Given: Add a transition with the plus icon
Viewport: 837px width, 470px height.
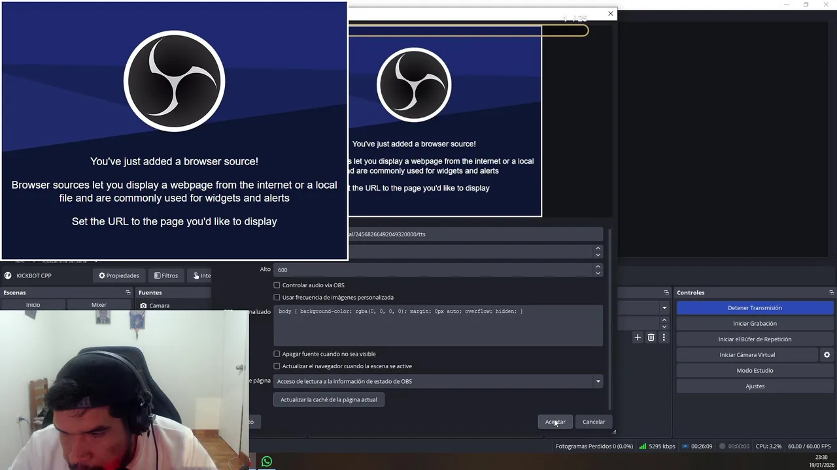Looking at the screenshot, I should click(x=638, y=337).
